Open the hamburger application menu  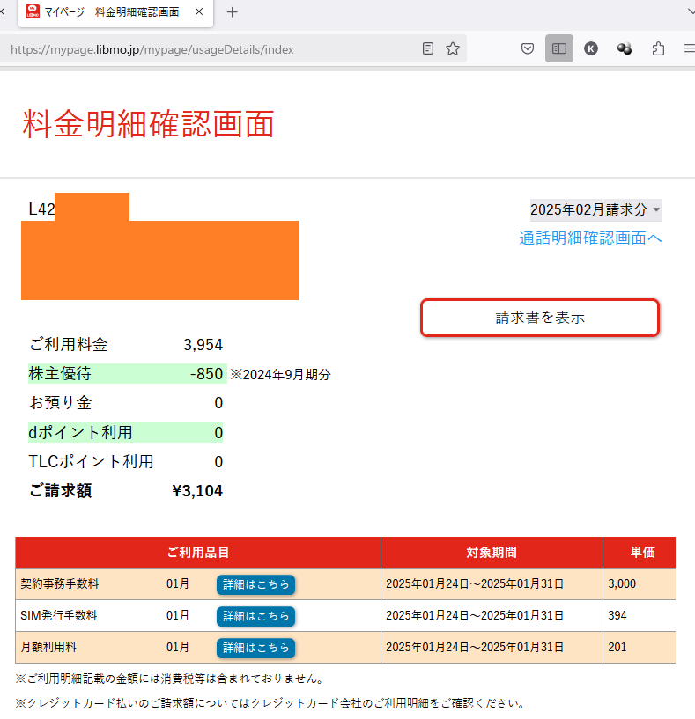click(x=688, y=49)
